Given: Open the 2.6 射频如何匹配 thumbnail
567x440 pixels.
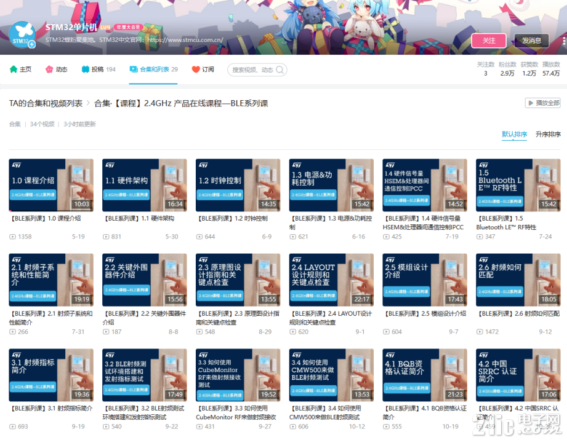Looking at the screenshot, I should [518, 280].
